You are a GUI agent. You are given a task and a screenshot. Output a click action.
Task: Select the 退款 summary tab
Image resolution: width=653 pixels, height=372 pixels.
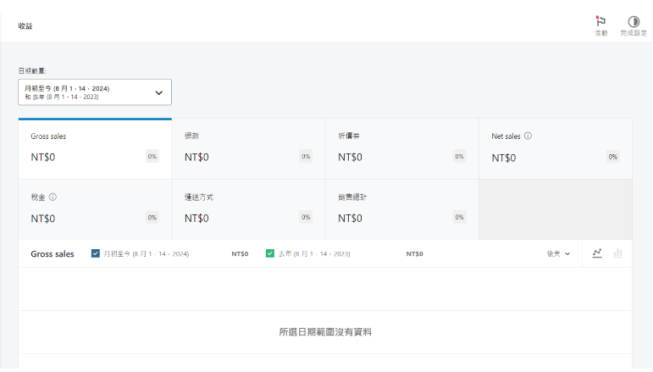(x=248, y=149)
